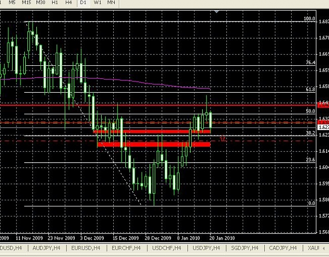The height and width of the screenshot is (257, 329).
Task: Click the 28 Dec 2009 date label
Action: pyautogui.click(x=158, y=238)
